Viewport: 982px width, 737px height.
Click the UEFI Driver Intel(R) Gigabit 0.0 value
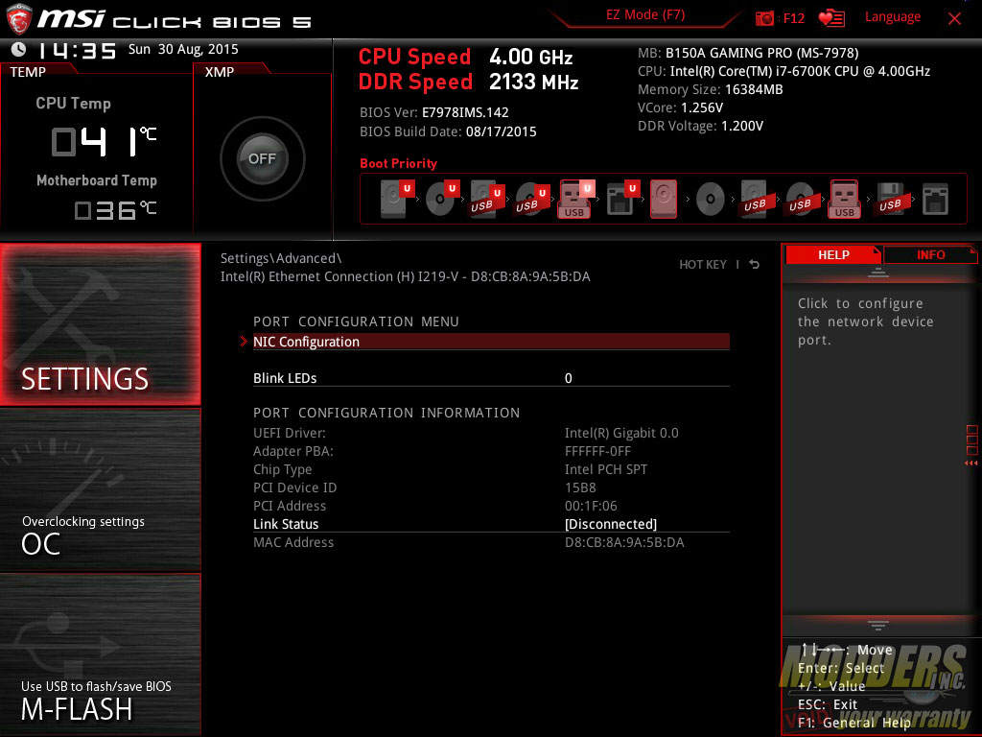click(621, 433)
